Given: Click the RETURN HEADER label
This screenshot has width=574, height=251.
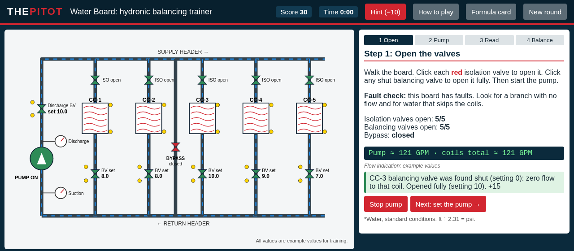Looking at the screenshot, I should pyautogui.click(x=183, y=224).
